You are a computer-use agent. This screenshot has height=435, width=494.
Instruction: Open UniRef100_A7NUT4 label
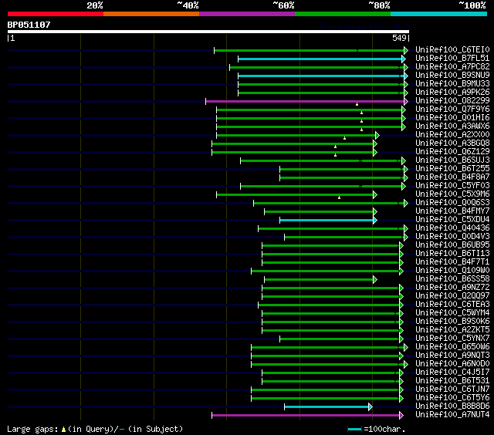click(452, 415)
